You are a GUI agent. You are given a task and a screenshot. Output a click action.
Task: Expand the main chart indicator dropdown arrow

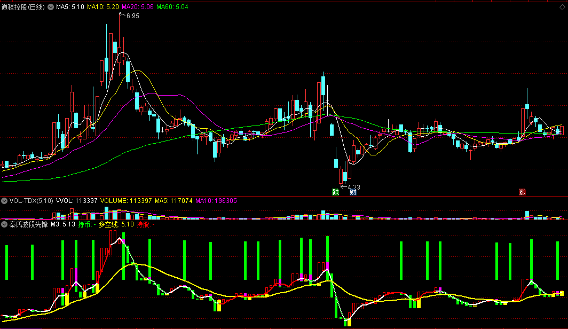click(x=51, y=7)
